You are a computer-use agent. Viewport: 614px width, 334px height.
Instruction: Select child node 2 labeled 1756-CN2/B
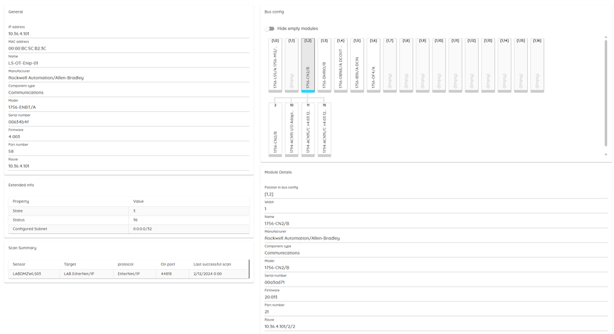pos(275,130)
